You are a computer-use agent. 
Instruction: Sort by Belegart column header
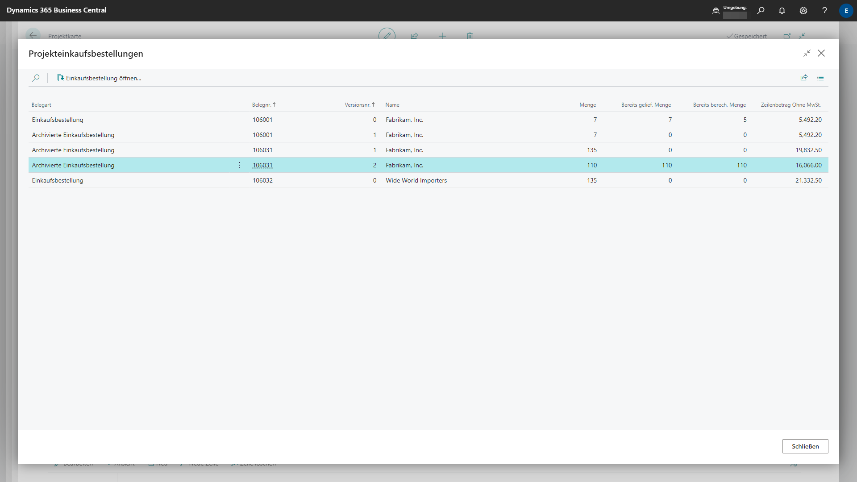(42, 105)
